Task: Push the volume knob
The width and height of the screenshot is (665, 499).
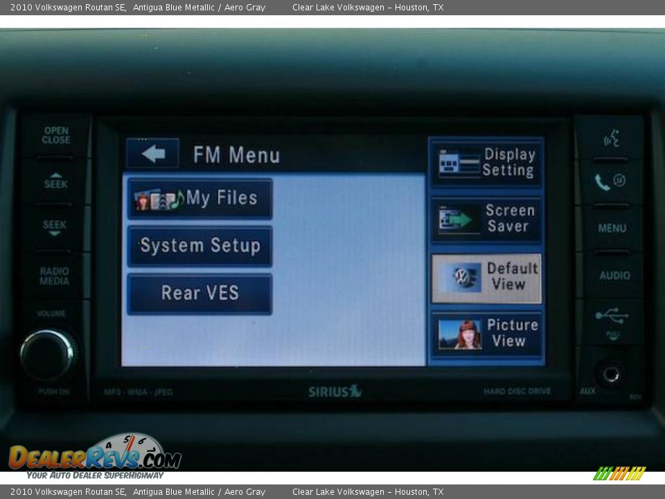Action: 48,354
